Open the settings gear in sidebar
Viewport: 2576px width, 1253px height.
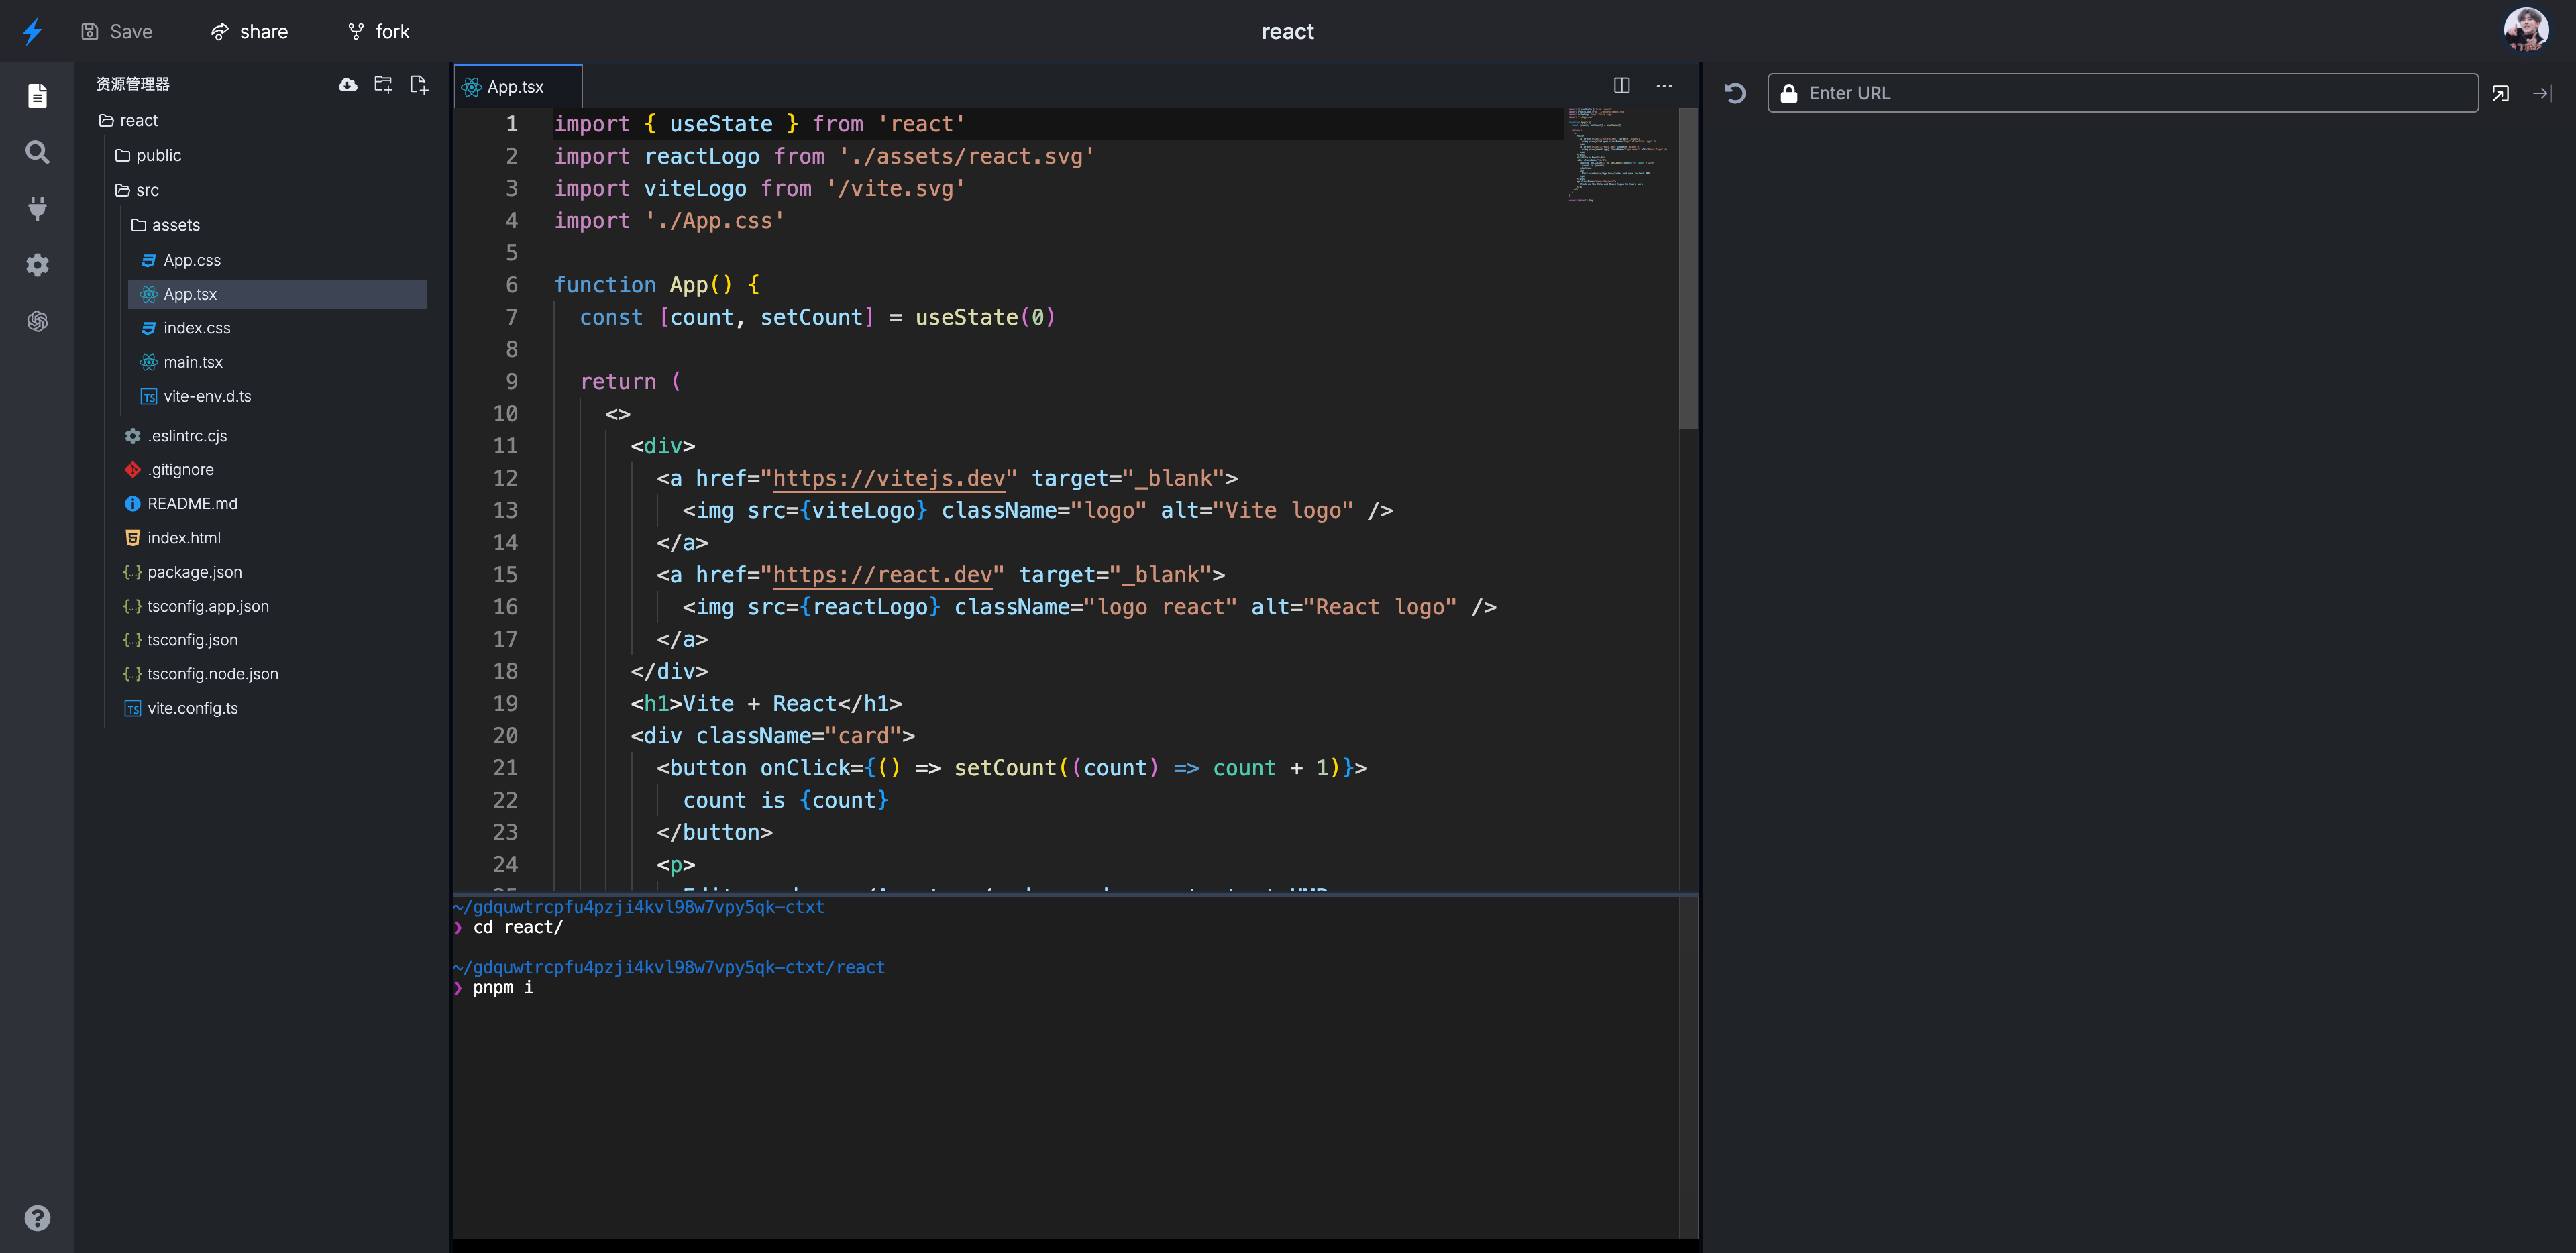click(37, 265)
